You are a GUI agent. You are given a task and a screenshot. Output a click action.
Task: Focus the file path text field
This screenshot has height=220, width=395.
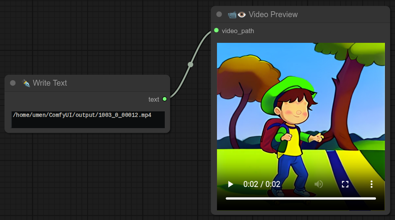pos(88,120)
